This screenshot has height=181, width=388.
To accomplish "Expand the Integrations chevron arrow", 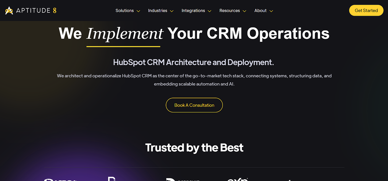I will (210, 11).
